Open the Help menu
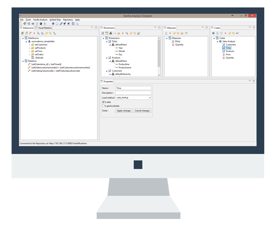This screenshot has height=228, width=275. click(x=77, y=20)
